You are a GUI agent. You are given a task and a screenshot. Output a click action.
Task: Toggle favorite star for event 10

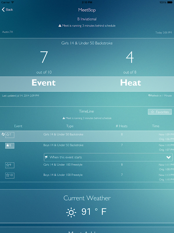10,176
